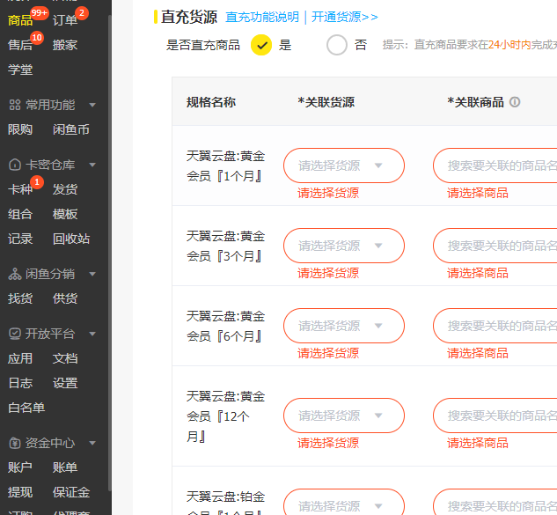Collapse the 常用功能 section arrow
This screenshot has width=557, height=515.
[92, 105]
